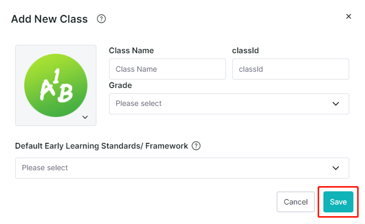365x224 pixels.
Task: Click the chevron arrow in Grade dropdown
Action: [336, 104]
